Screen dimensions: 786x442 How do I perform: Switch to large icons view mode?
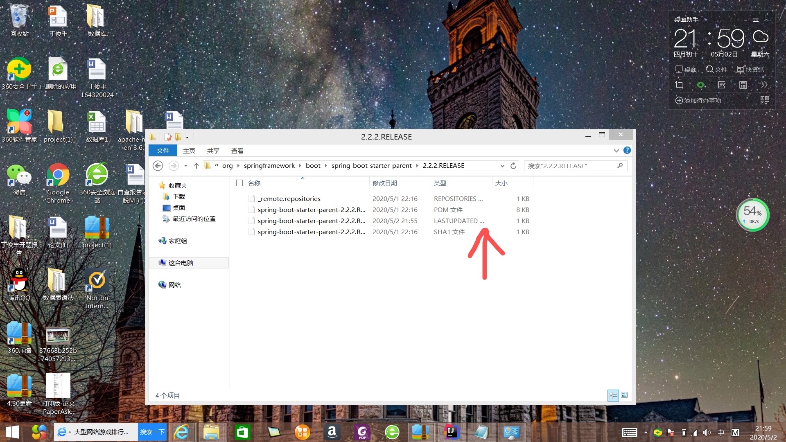[x=624, y=395]
